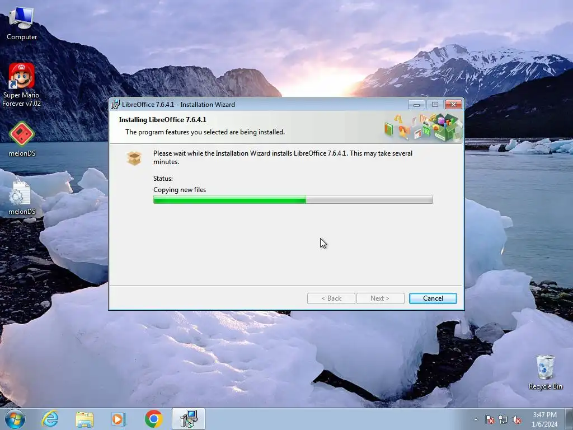Click the LibreOffice banner graphic
Screen dimensions: 573x430
(423, 127)
